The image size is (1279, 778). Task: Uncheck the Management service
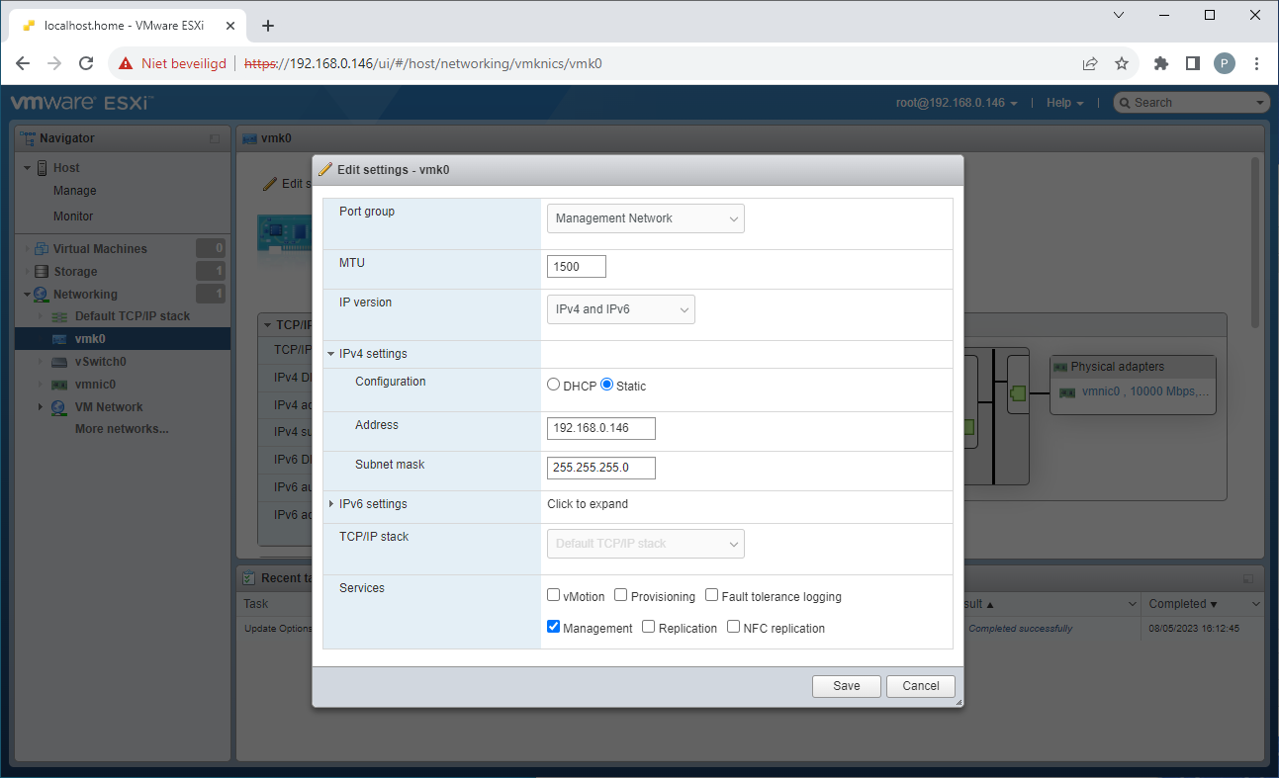pyautogui.click(x=554, y=626)
